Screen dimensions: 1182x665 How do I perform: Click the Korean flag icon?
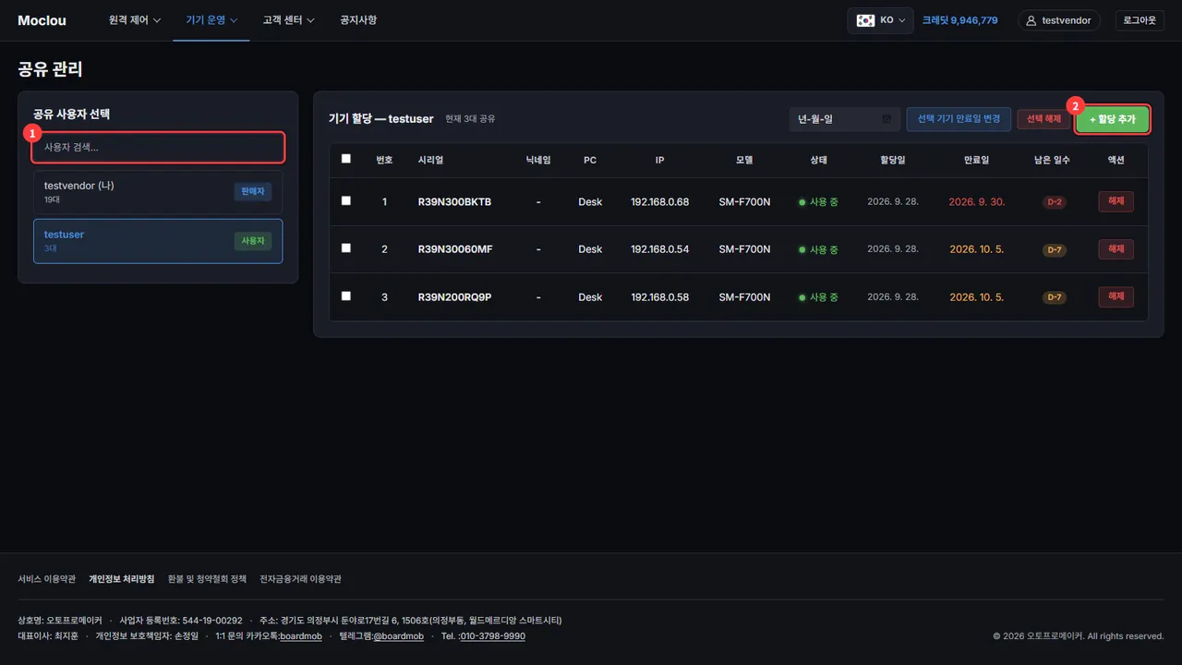click(x=865, y=20)
